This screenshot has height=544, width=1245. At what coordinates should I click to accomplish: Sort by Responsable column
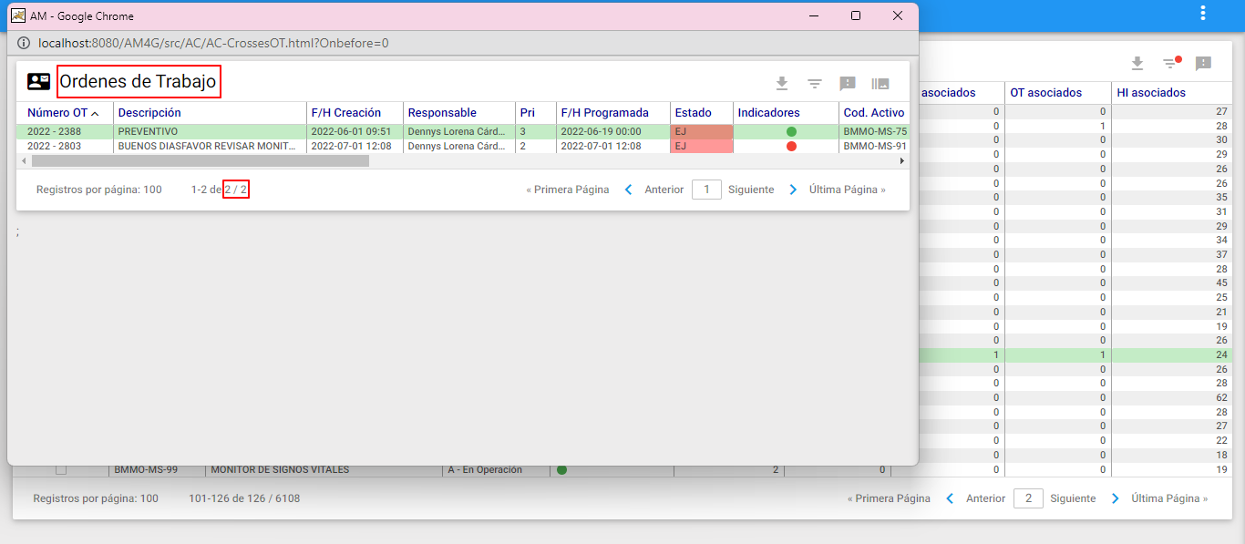point(442,113)
